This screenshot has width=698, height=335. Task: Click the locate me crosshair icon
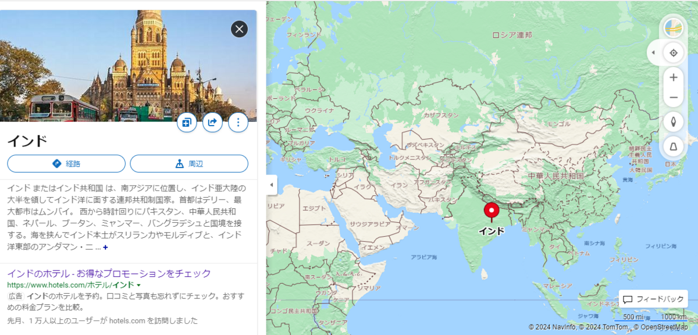674,53
